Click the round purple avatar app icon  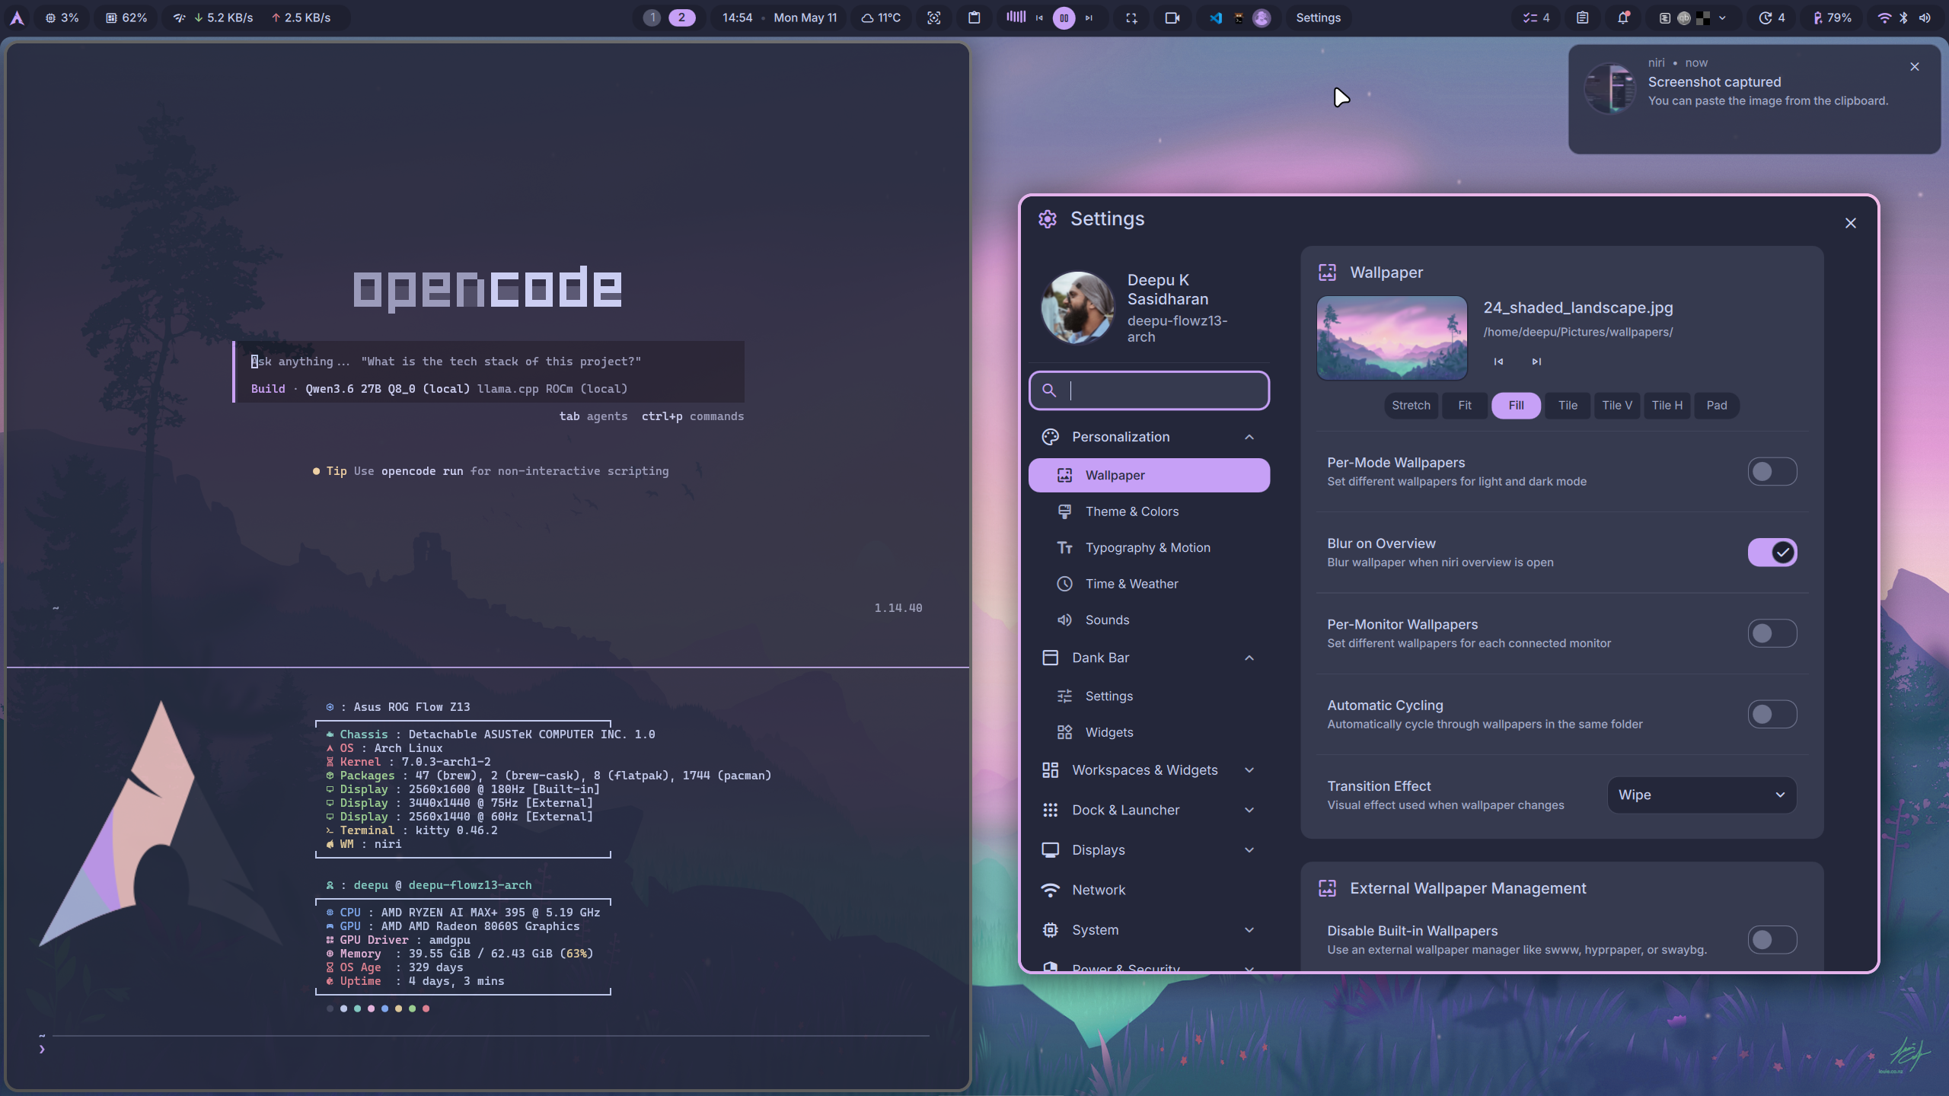point(1262,18)
